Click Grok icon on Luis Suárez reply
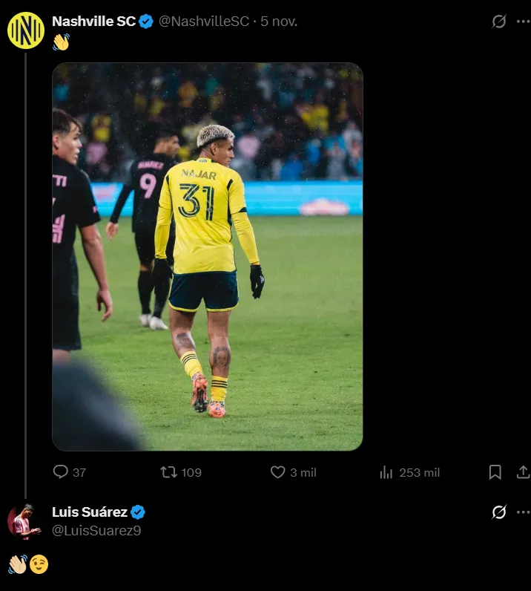The image size is (531, 591). (x=499, y=512)
